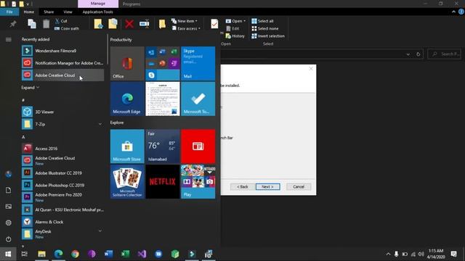Open the red News tile
Viewport: 465px width, 261px height.
(x=198, y=146)
